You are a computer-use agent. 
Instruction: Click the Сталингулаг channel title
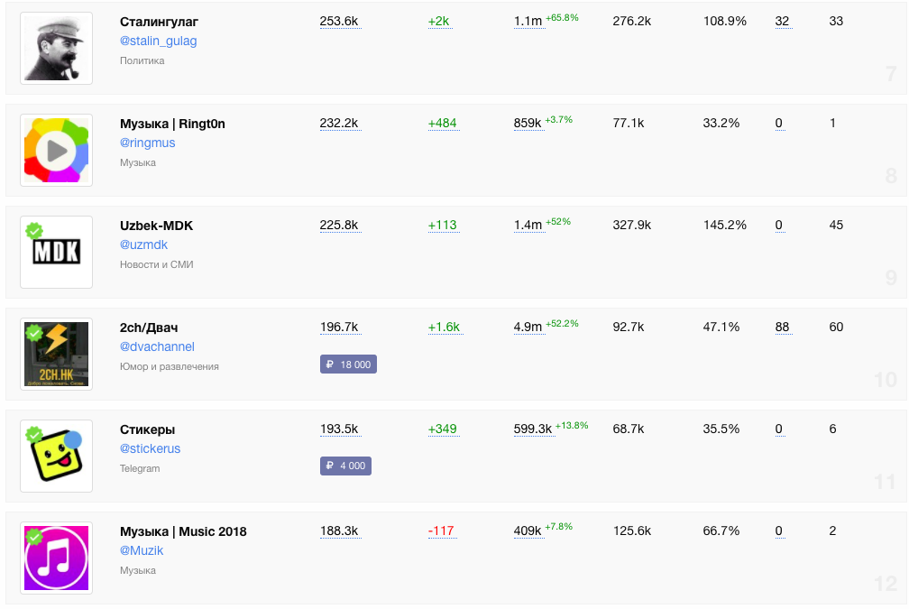(x=159, y=21)
